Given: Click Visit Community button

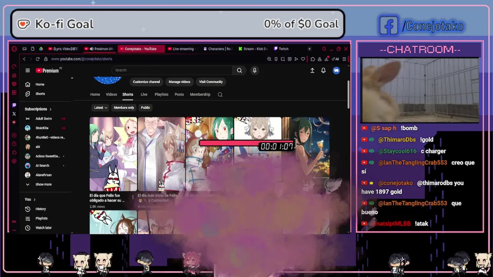Looking at the screenshot, I should point(211,82).
